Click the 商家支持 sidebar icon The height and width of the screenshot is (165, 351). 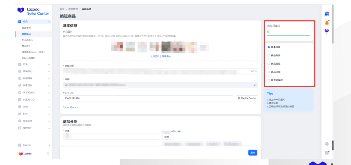click(20, 121)
